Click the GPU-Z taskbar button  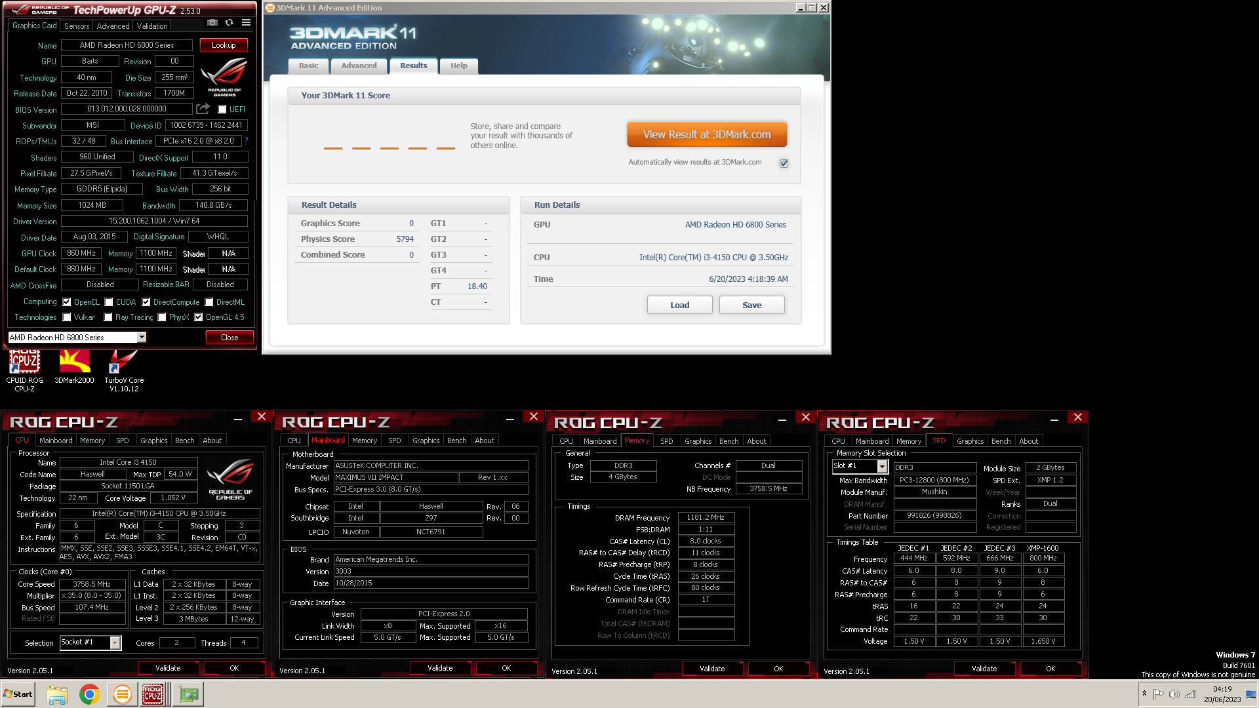pyautogui.click(x=189, y=694)
